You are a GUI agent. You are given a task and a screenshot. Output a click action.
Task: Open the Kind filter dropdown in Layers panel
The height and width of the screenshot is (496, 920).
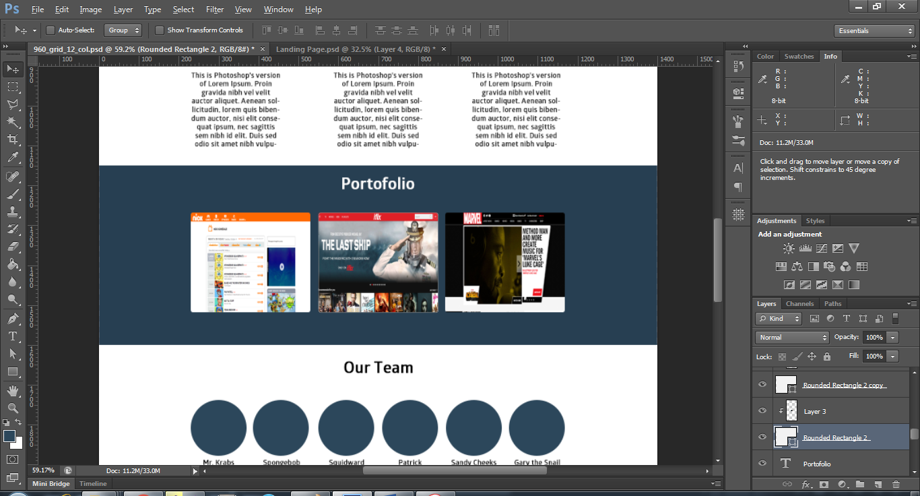click(x=778, y=317)
